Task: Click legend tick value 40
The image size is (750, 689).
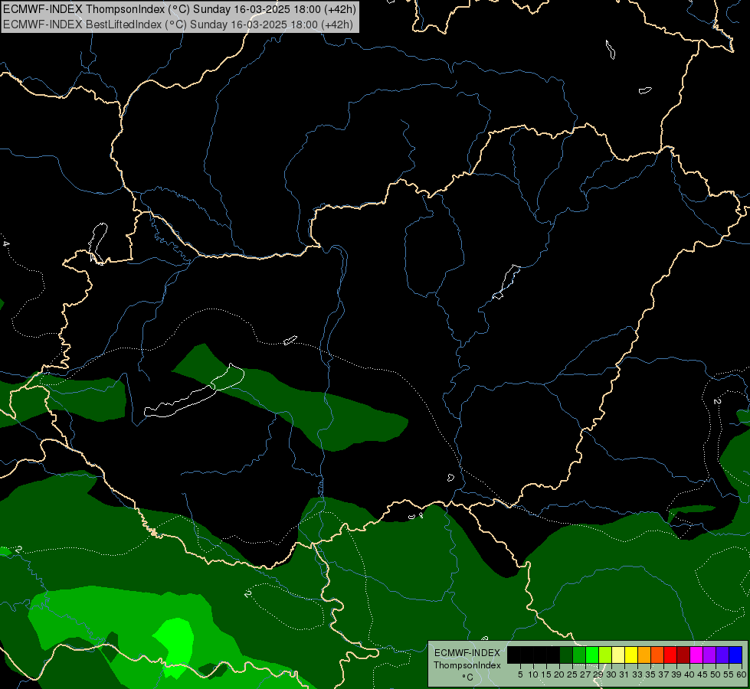Action: (x=689, y=674)
